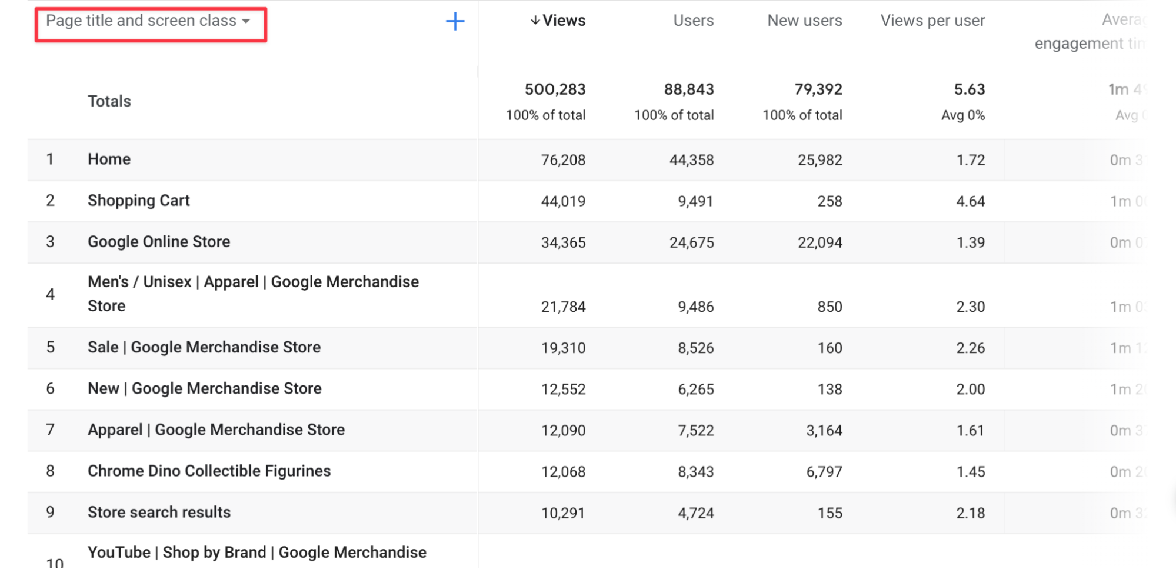Select the 'Home' page title row
This screenshot has height=569, width=1176.
tap(109, 159)
